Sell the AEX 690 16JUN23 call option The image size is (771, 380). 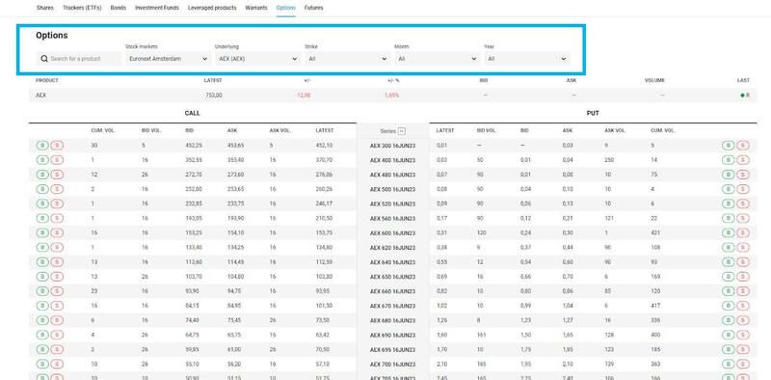click(57, 335)
